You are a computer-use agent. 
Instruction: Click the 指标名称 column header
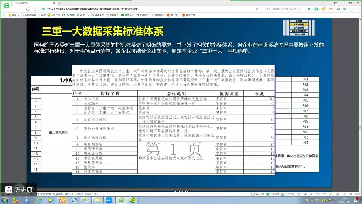110,94
